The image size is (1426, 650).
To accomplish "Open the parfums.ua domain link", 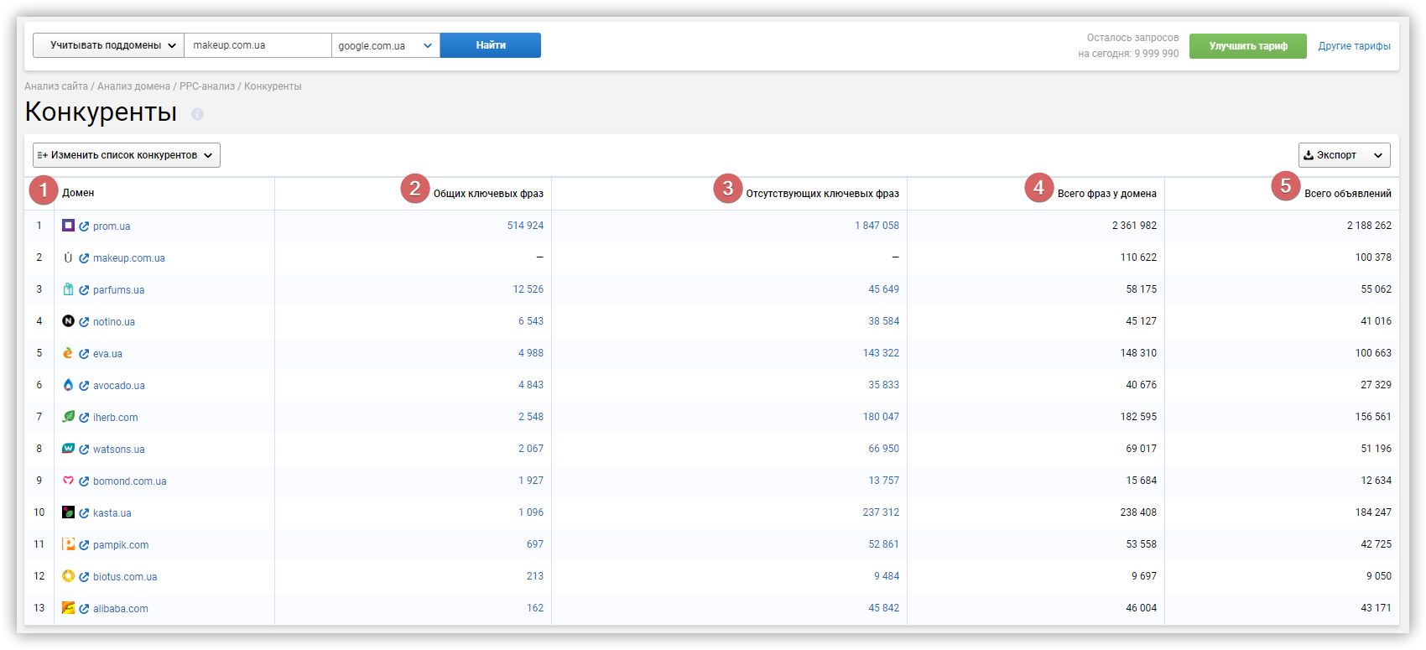I will click(118, 290).
